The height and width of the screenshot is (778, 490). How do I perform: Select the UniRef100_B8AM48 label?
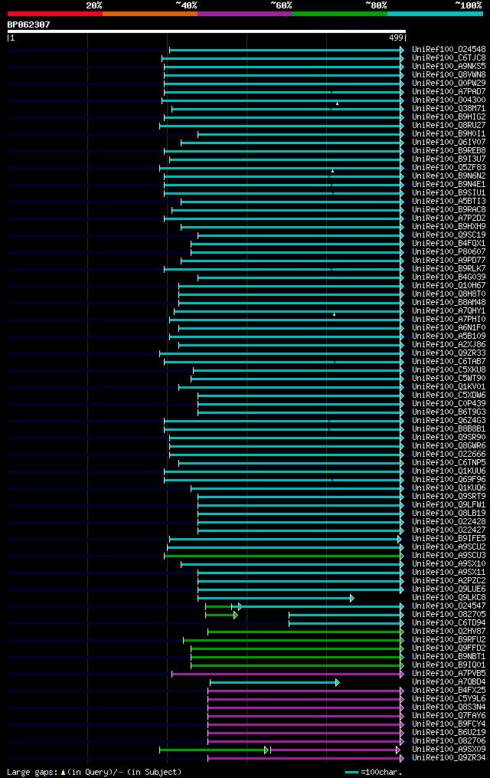tap(449, 302)
